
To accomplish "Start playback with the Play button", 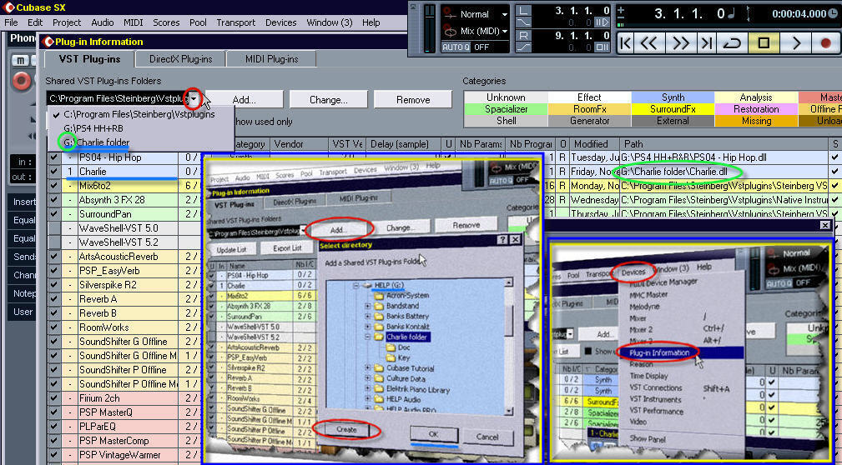I will click(796, 42).
